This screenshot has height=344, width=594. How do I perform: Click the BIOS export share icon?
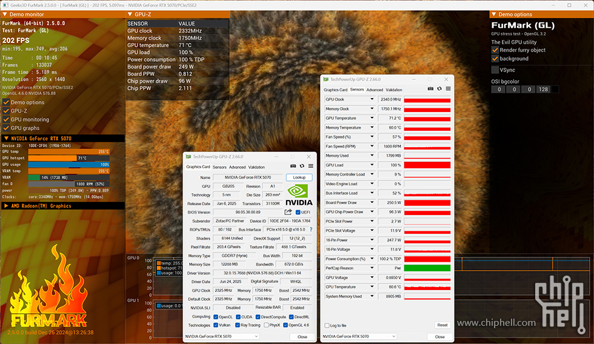coord(289,212)
